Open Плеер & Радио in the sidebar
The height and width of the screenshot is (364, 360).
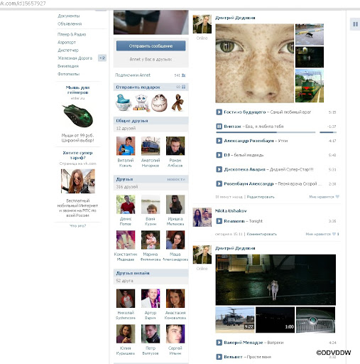pyautogui.click(x=72, y=34)
